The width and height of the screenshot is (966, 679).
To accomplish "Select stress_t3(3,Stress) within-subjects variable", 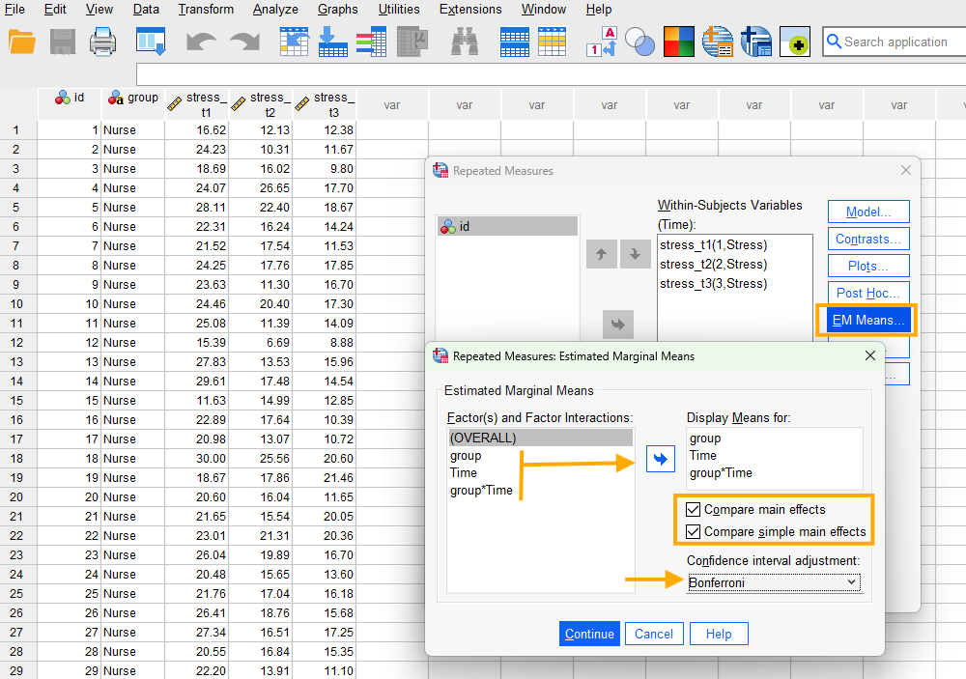I will [x=714, y=283].
